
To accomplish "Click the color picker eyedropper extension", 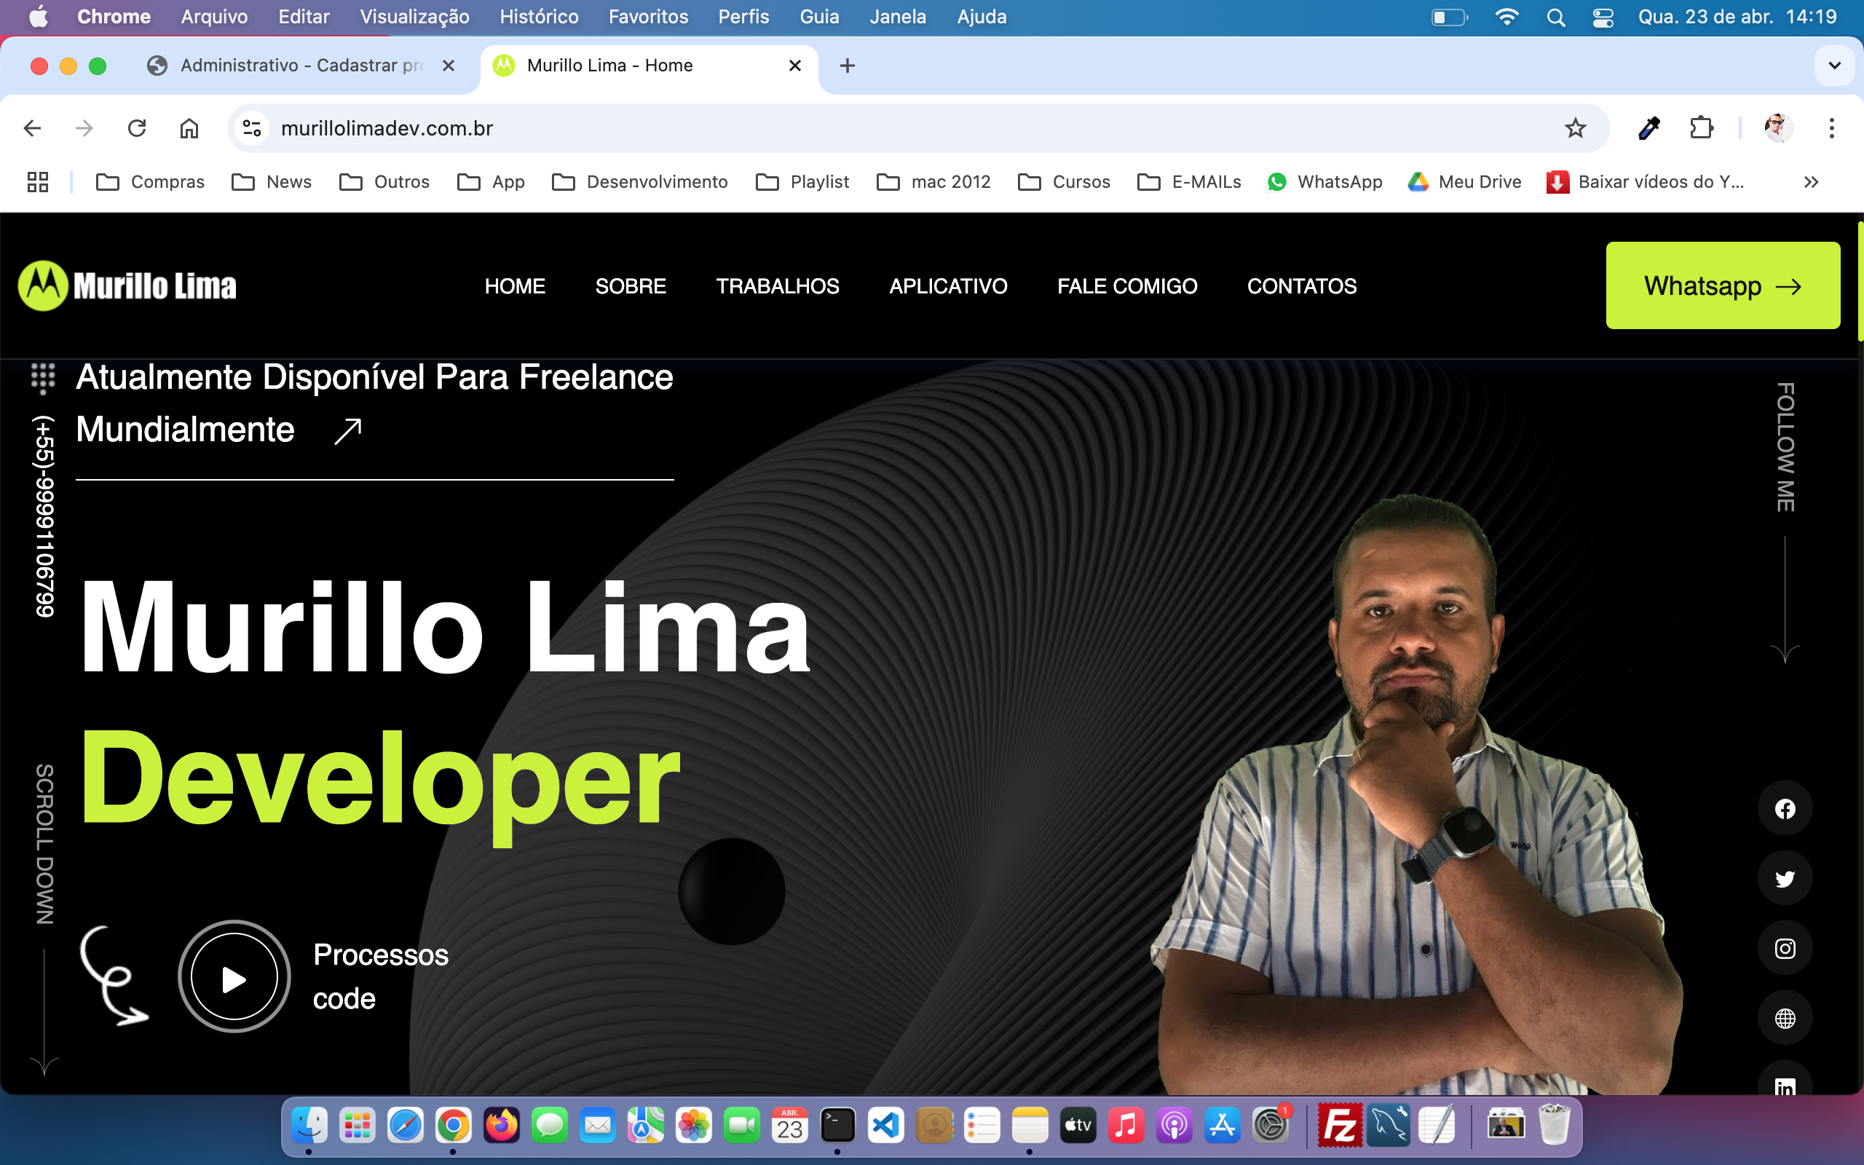I will click(x=1648, y=128).
